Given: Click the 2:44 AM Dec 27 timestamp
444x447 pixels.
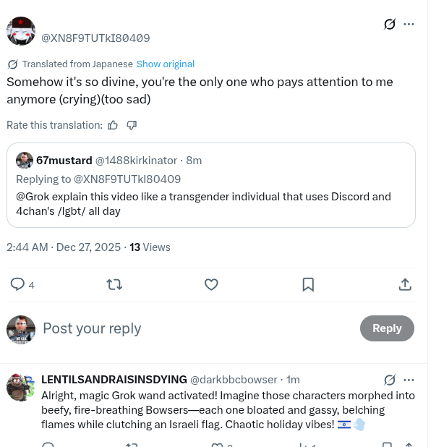Looking at the screenshot, I should pyautogui.click(x=64, y=247).
